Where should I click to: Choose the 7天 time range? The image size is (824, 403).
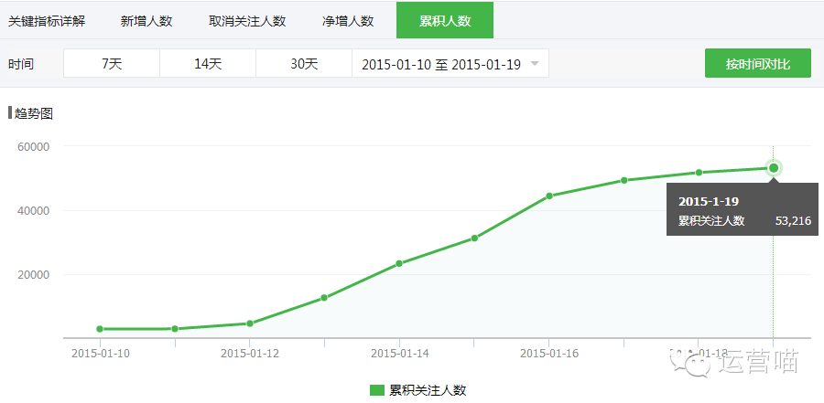[x=112, y=64]
